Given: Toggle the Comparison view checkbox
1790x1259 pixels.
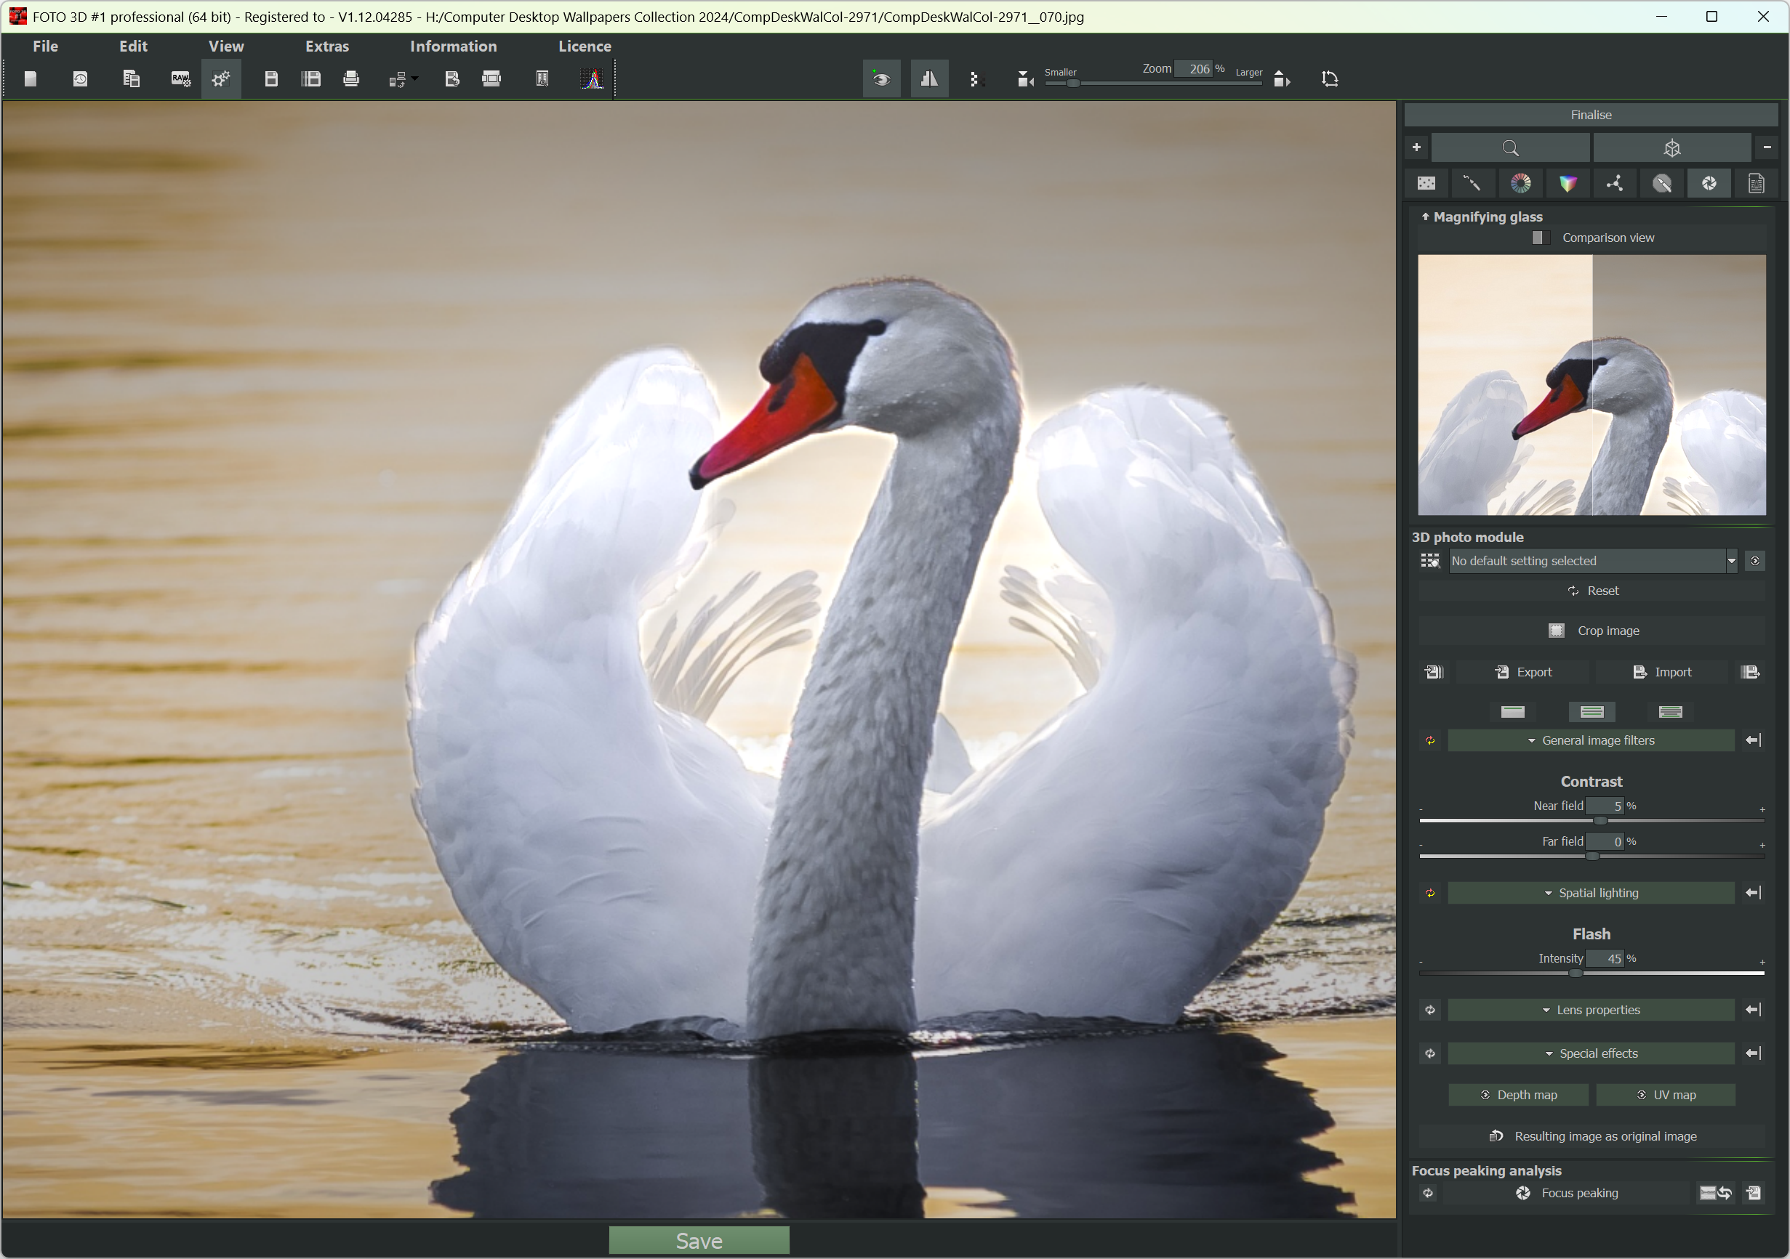Looking at the screenshot, I should point(1538,238).
